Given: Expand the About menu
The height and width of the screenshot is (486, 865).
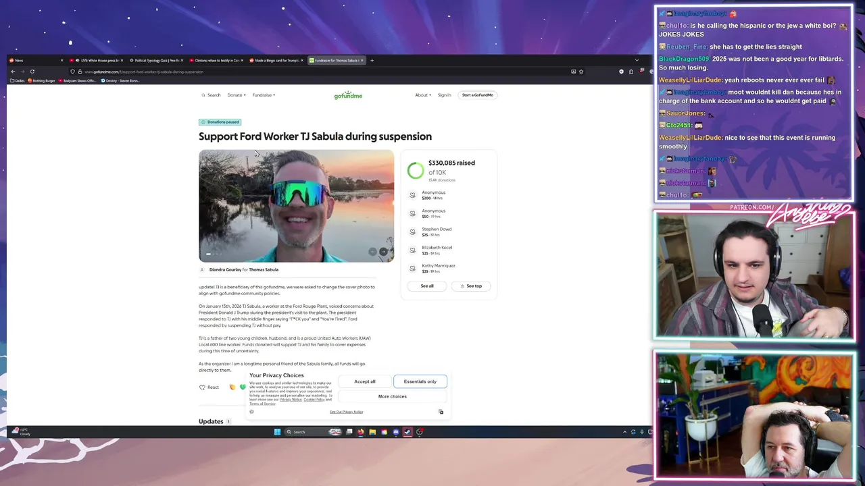Looking at the screenshot, I should [x=423, y=95].
